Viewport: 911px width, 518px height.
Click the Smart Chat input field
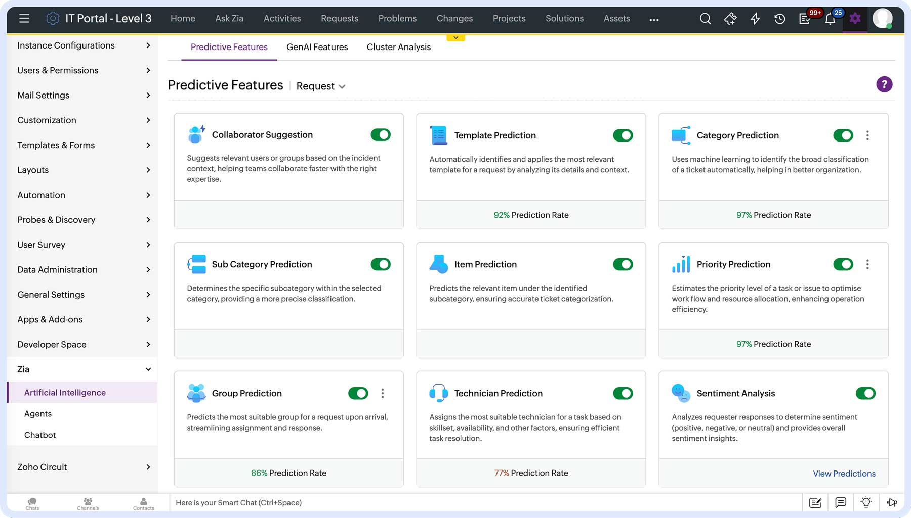click(486, 503)
